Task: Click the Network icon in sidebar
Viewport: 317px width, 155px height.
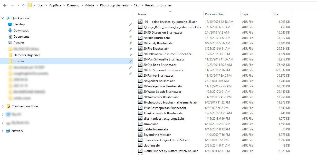Action: tap(8, 131)
